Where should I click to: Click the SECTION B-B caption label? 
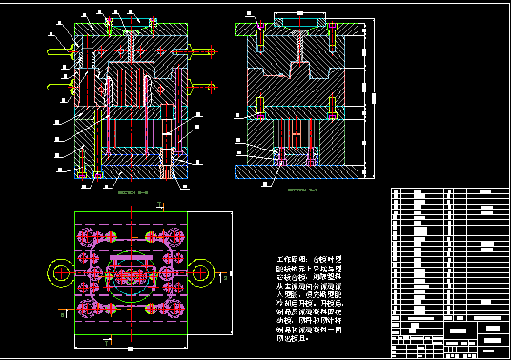(133, 192)
